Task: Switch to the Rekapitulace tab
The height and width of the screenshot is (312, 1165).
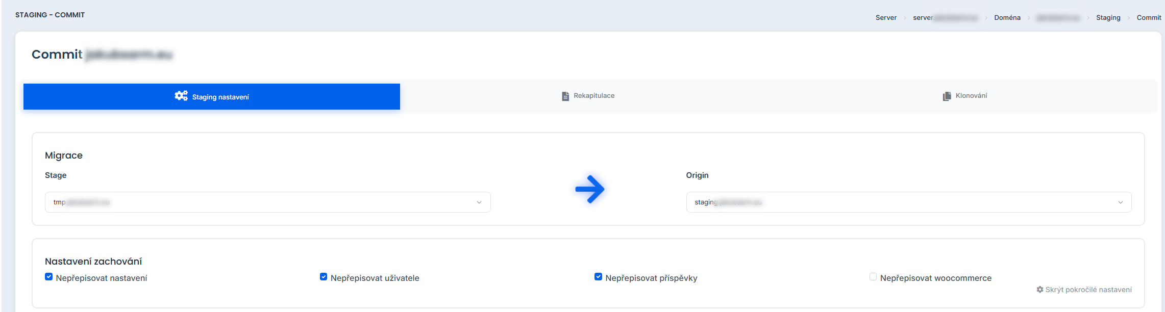Action: coord(593,96)
